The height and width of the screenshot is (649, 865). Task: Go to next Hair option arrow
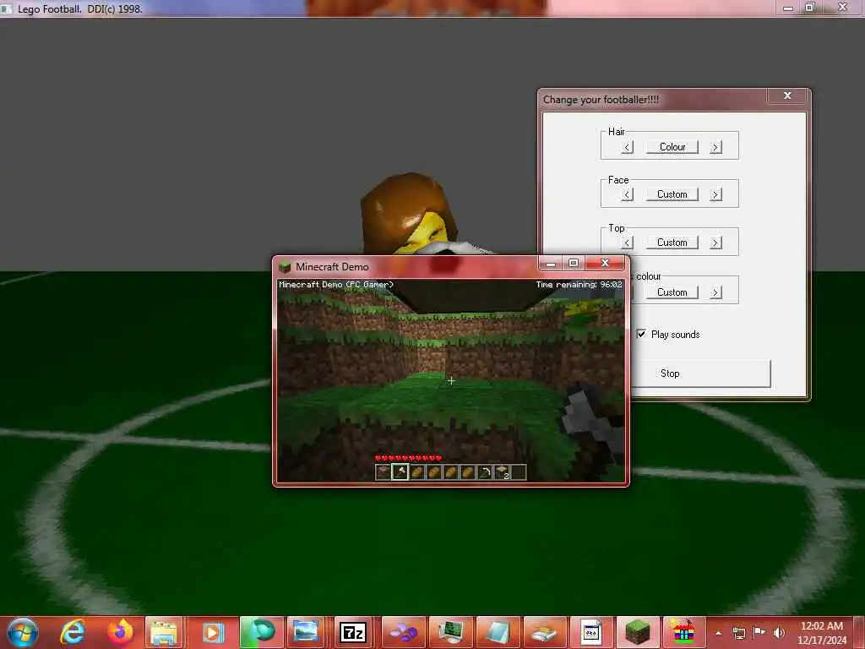[x=715, y=147]
